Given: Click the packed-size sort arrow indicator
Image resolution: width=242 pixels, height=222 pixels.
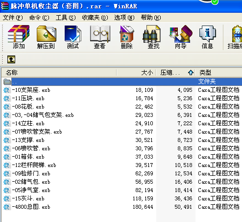Looking at the screenshot, I should tap(191, 73).
